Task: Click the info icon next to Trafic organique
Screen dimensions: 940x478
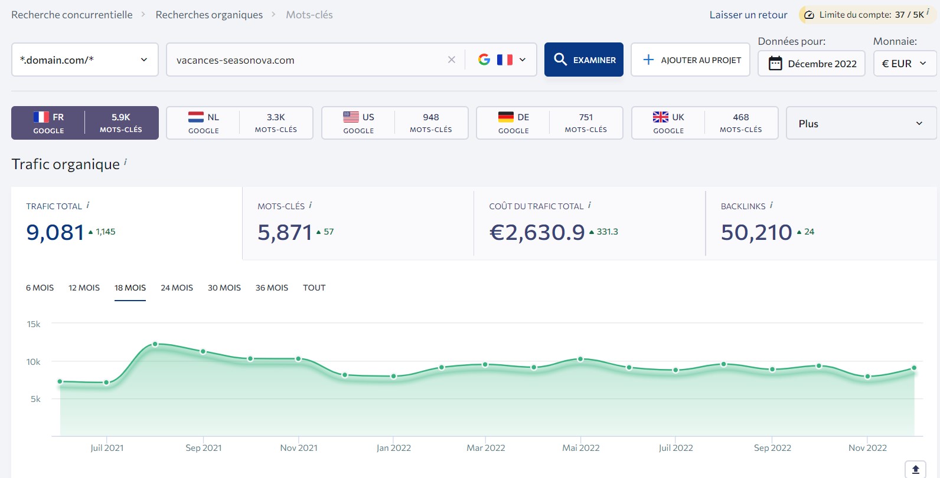Action: (125, 161)
